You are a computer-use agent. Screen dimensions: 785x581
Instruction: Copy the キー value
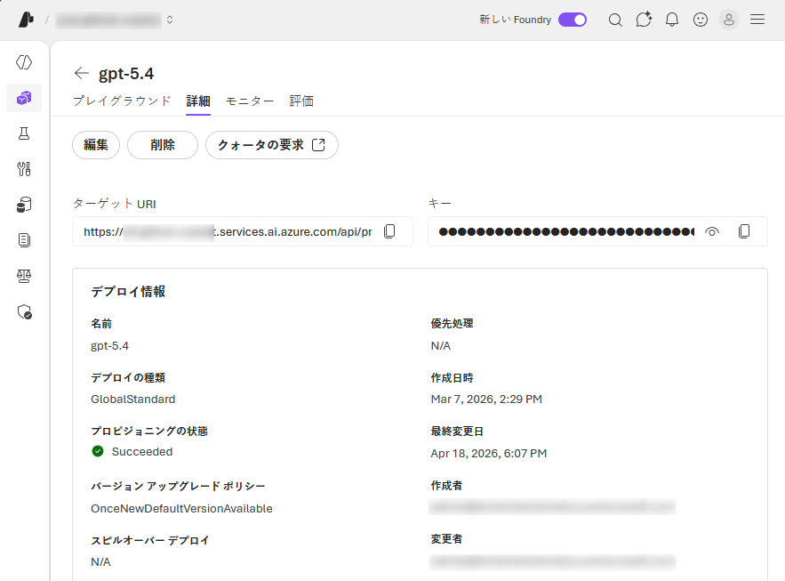click(x=744, y=231)
